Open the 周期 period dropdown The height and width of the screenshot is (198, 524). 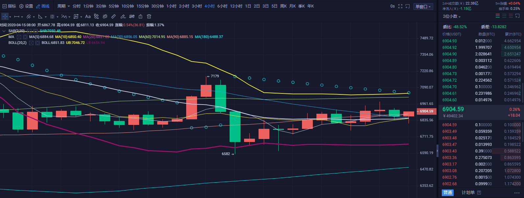tap(63, 6)
